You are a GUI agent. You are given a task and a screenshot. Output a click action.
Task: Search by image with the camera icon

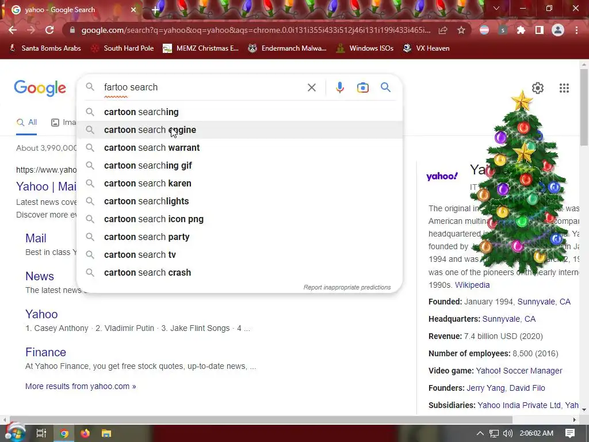tap(362, 87)
